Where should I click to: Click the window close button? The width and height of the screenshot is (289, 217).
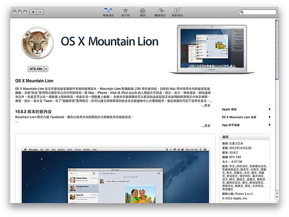click(14, 12)
